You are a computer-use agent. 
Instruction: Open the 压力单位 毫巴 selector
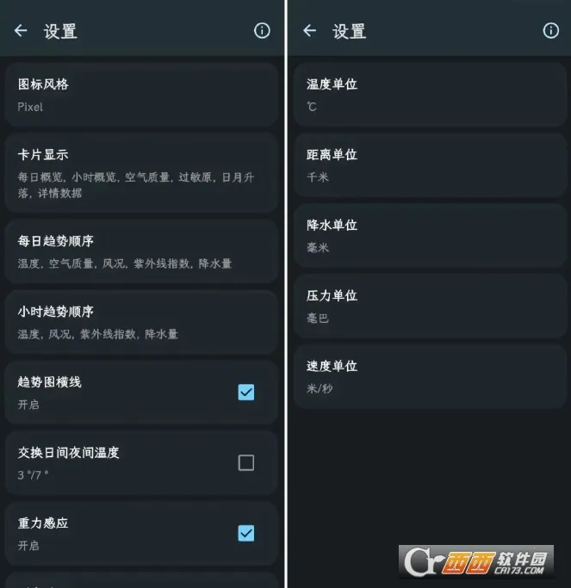click(x=430, y=306)
